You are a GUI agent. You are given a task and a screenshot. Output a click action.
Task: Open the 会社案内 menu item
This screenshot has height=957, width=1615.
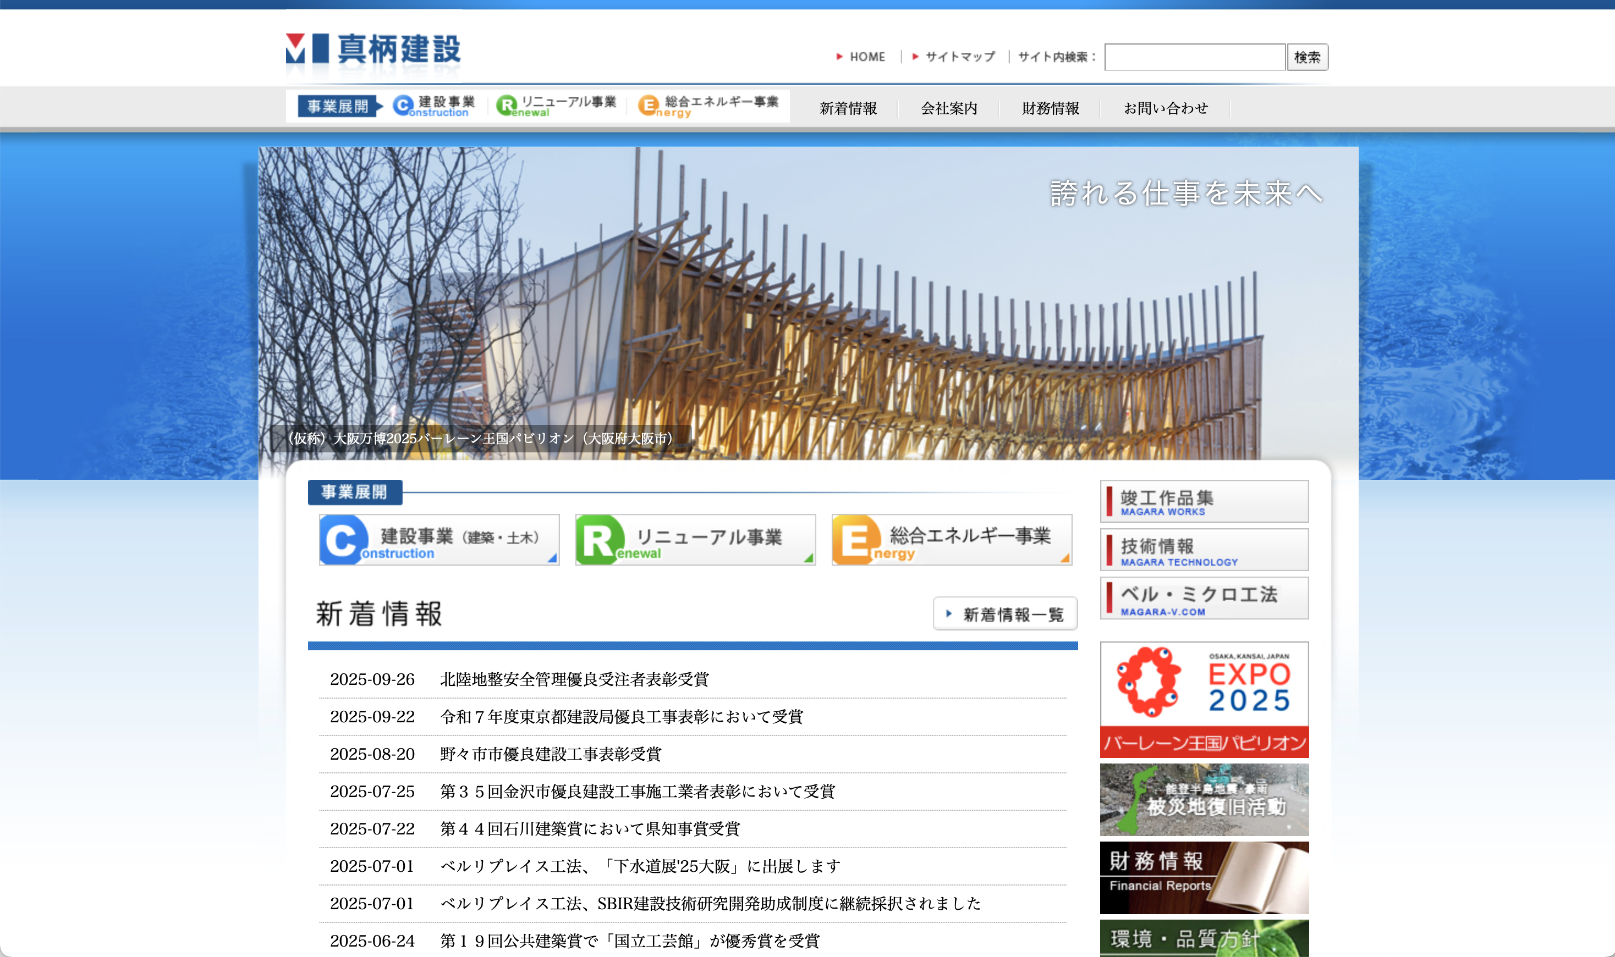948,108
